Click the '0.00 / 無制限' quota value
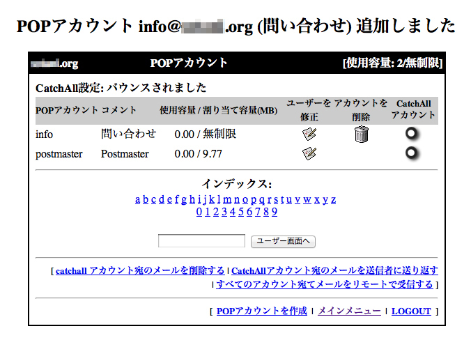The width and height of the screenshot is (471, 347). (206, 134)
